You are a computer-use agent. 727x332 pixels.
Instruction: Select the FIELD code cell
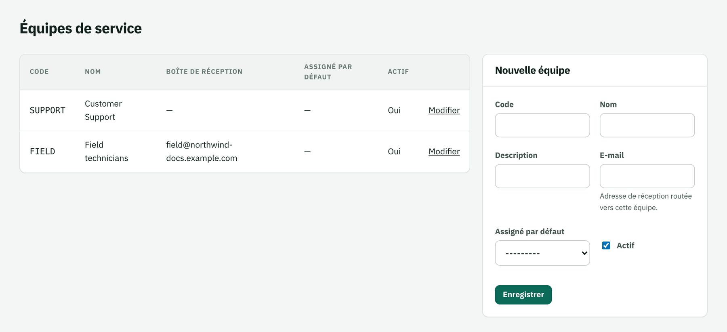point(42,151)
